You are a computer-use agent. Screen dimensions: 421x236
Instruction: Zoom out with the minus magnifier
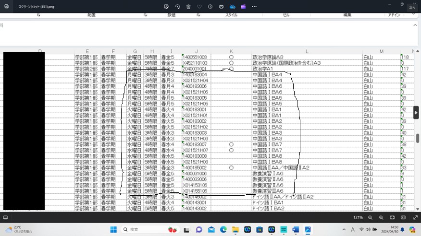click(370, 217)
